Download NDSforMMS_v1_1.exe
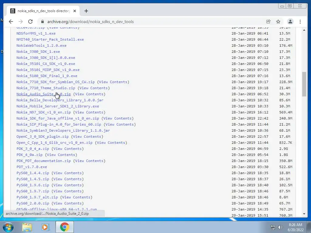The width and height of the screenshot is (311, 233). click(36, 33)
